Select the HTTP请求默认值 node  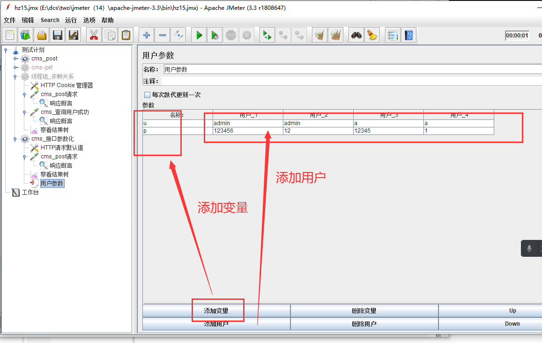pyautogui.click(x=62, y=148)
